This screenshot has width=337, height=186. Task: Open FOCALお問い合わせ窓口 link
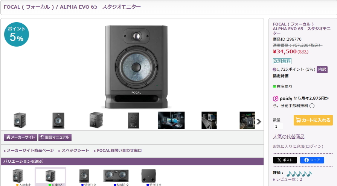(x=119, y=150)
